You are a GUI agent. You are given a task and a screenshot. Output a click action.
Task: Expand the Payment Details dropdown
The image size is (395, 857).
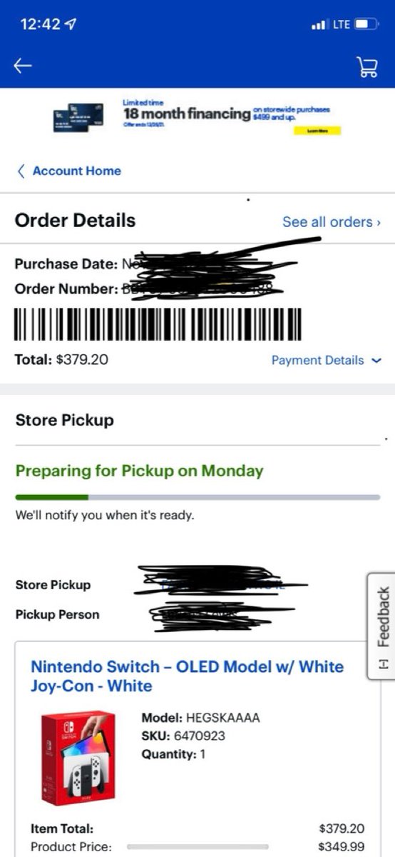[x=327, y=361]
